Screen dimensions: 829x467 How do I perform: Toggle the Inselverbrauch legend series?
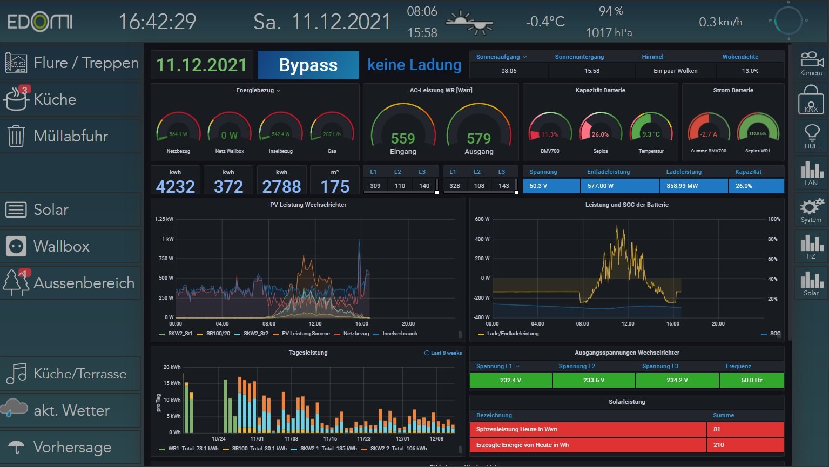tap(399, 334)
